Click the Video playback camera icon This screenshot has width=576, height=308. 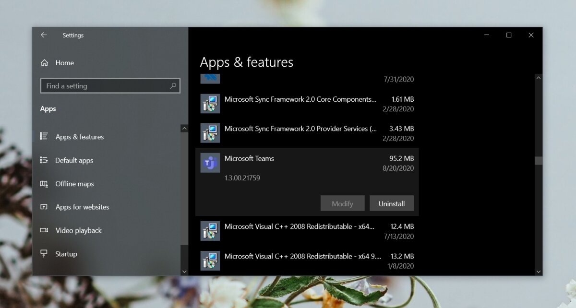click(44, 230)
